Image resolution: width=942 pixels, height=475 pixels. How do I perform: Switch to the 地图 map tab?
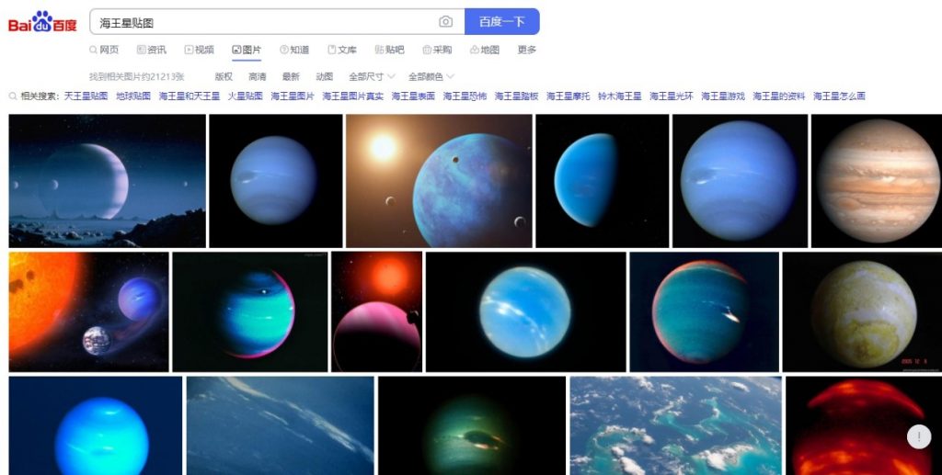pos(484,50)
